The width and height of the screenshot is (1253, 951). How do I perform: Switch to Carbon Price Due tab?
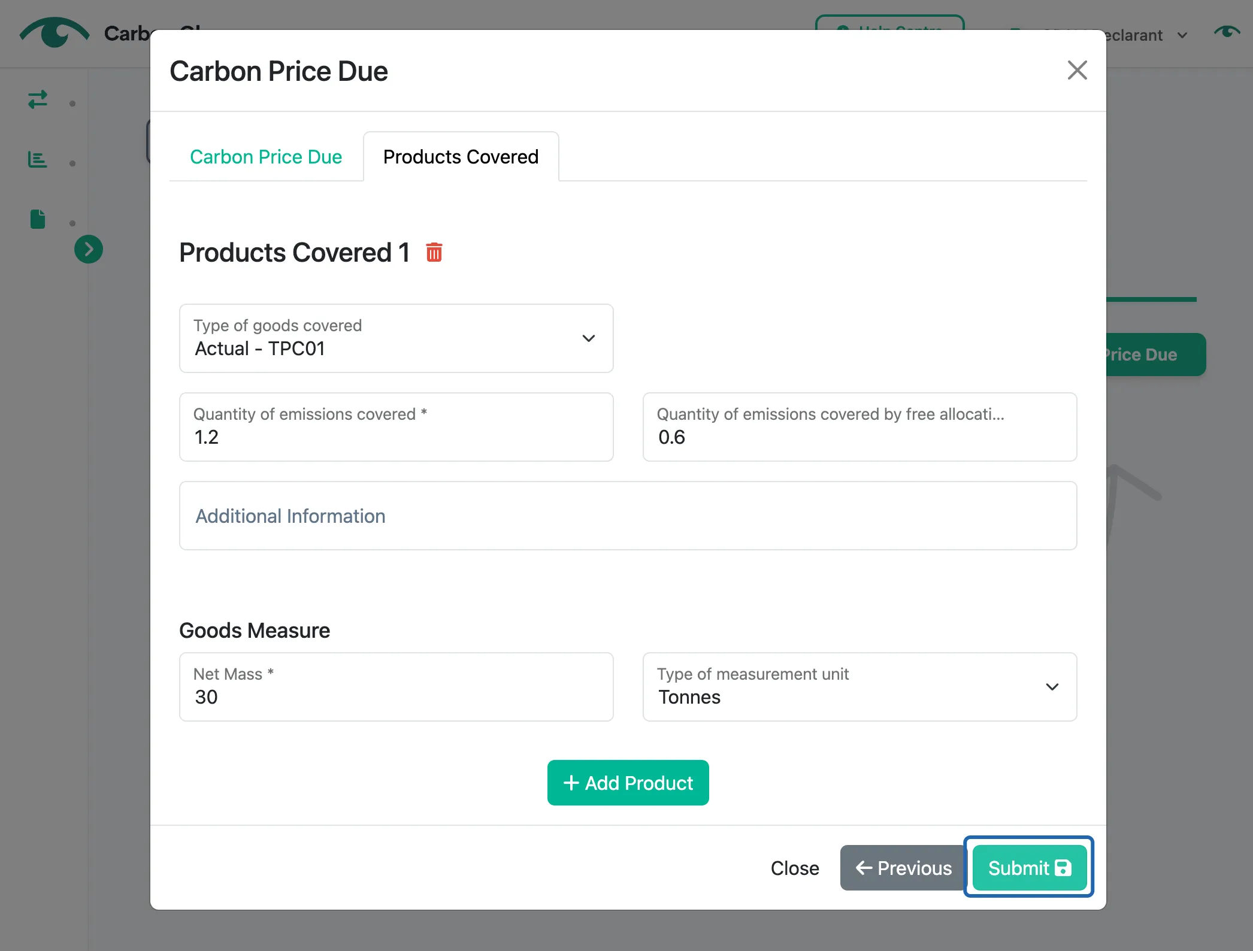pyautogui.click(x=266, y=157)
